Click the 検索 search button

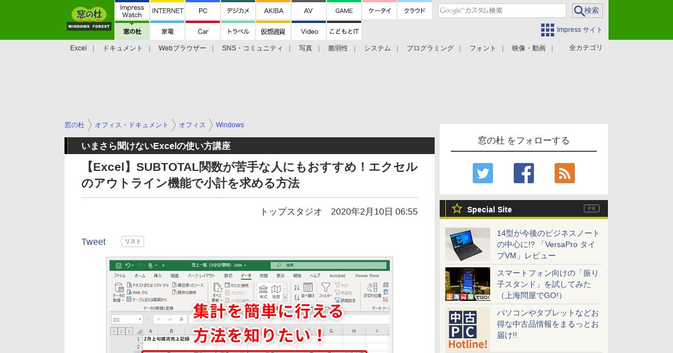[x=587, y=11]
